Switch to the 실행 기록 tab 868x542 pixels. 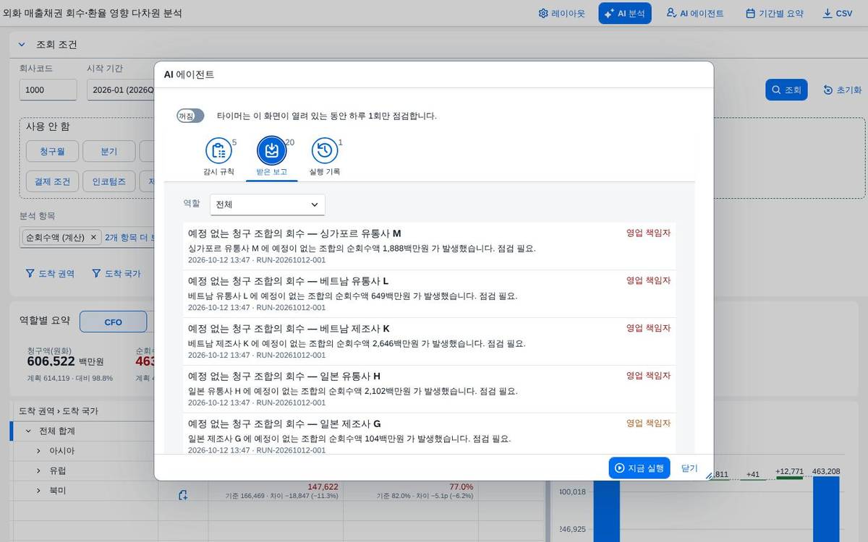[x=325, y=158]
